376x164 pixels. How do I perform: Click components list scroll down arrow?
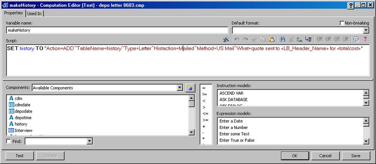pos(191,132)
